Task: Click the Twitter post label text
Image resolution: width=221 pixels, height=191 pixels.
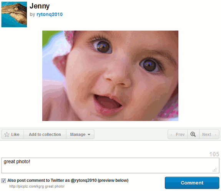Action: 68,180
